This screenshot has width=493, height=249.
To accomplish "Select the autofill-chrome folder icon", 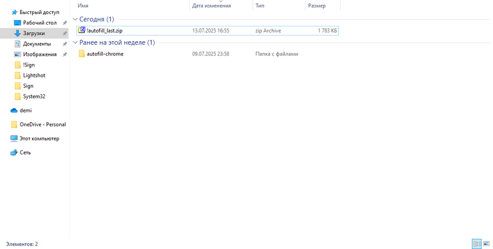I will click(x=81, y=54).
